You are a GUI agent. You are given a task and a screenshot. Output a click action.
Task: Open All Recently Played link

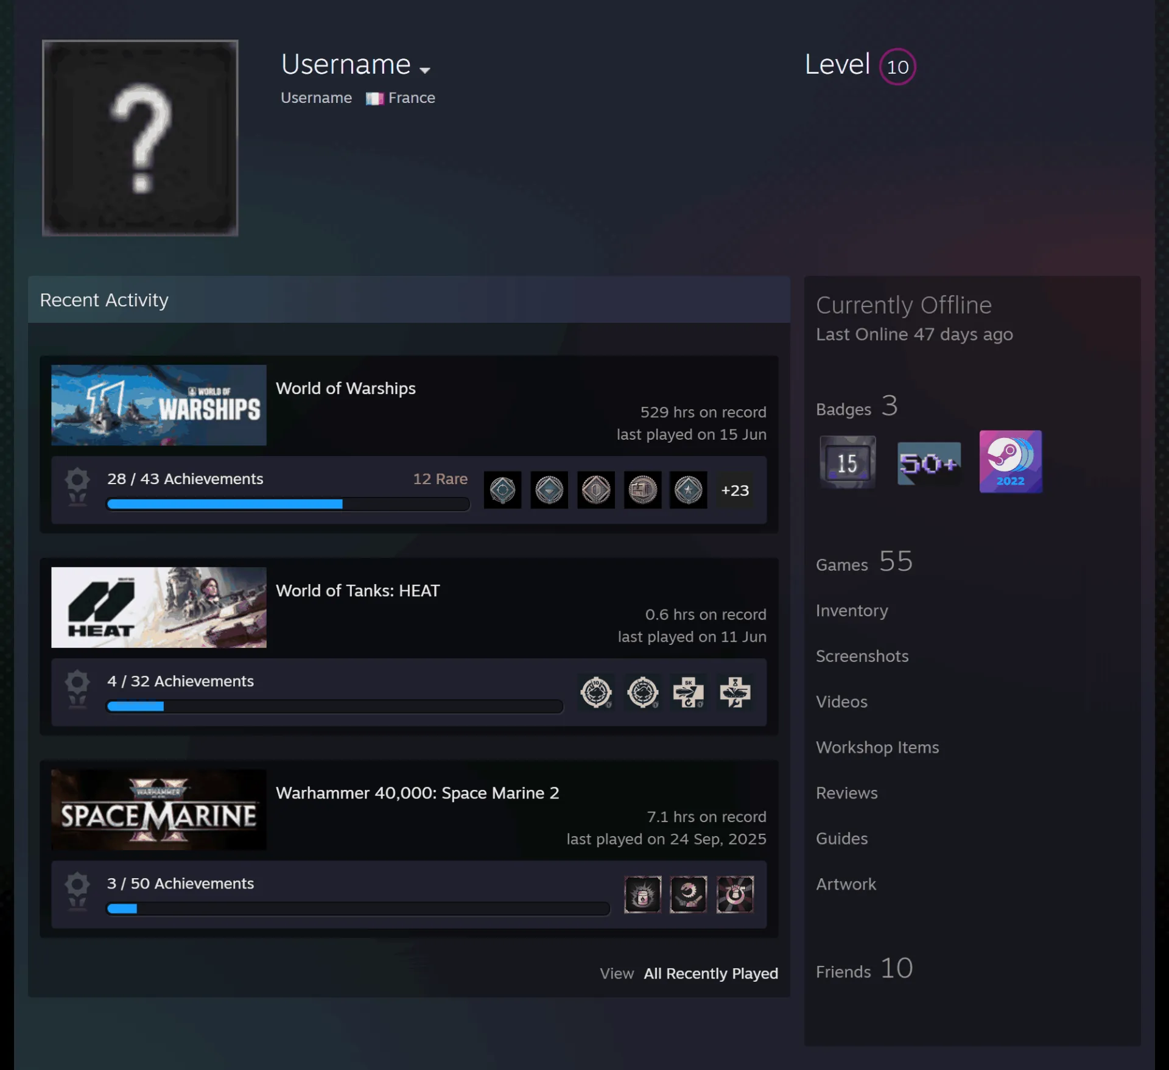[x=711, y=973]
